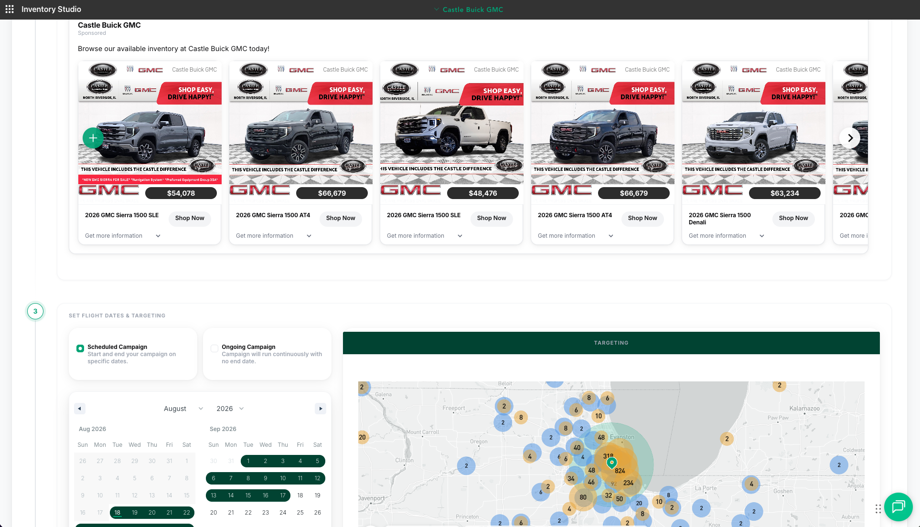Go to next month arrow in calendar
Screen dimensions: 920x527
coord(321,409)
